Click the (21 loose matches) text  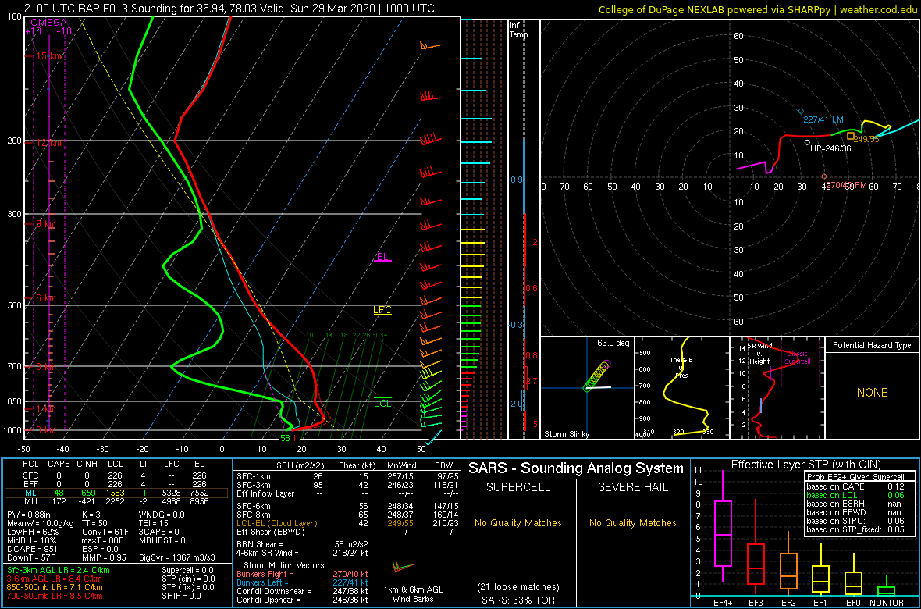click(519, 587)
